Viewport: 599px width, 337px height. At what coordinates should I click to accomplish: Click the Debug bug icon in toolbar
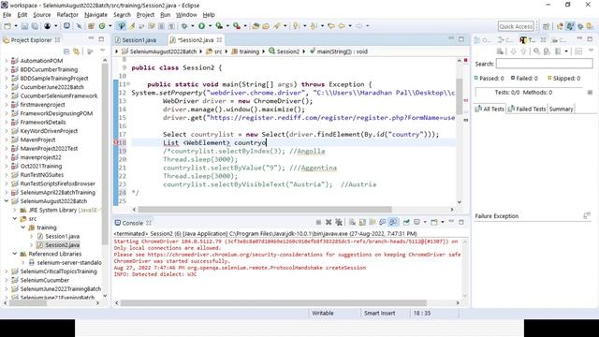coord(184,26)
